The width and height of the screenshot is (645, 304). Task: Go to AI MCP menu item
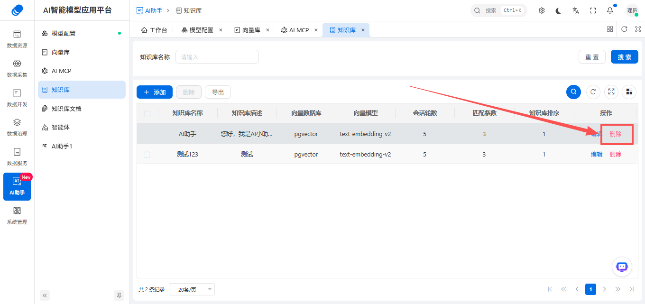pyautogui.click(x=82, y=71)
